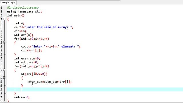Viewport: 183px width, 103px height.
Task: Click the 'cin>>arr[i];' statement
Action: pos(31,51)
